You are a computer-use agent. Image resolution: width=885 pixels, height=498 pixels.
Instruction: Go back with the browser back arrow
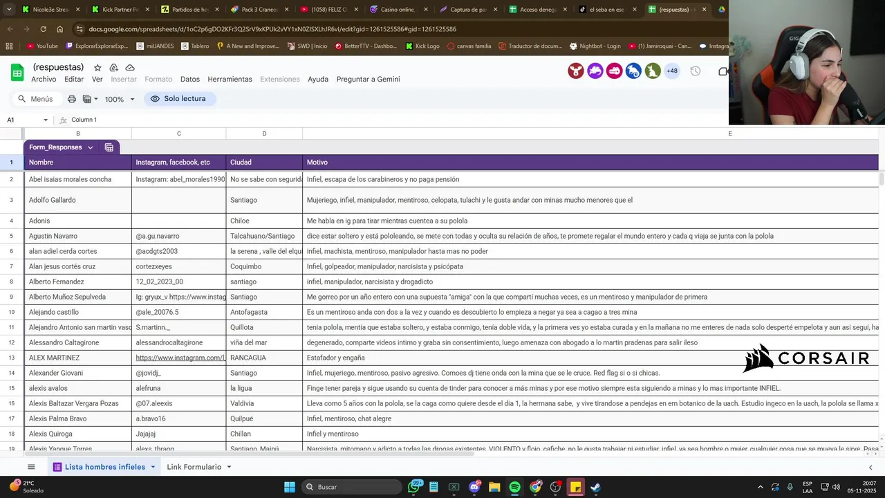(10, 29)
